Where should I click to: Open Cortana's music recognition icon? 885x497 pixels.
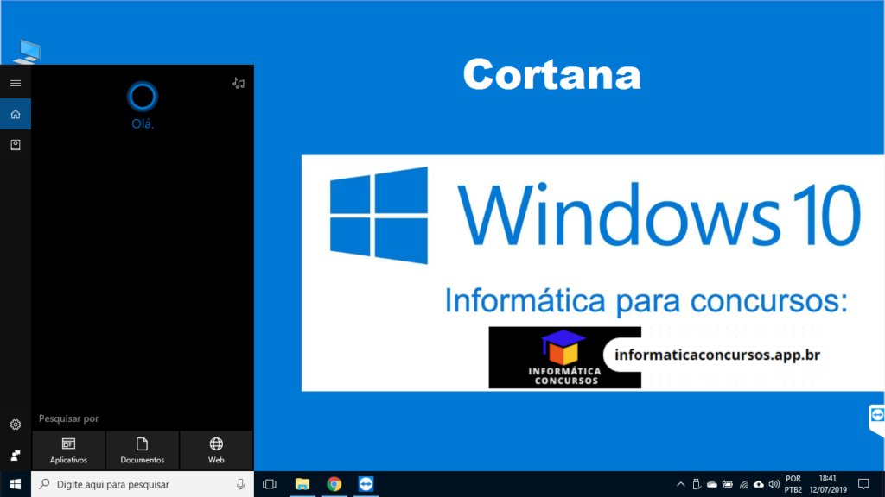[x=239, y=83]
